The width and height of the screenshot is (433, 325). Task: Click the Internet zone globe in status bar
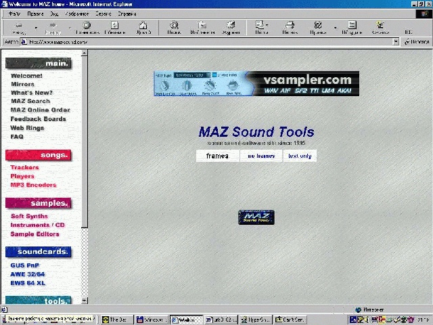(358, 310)
